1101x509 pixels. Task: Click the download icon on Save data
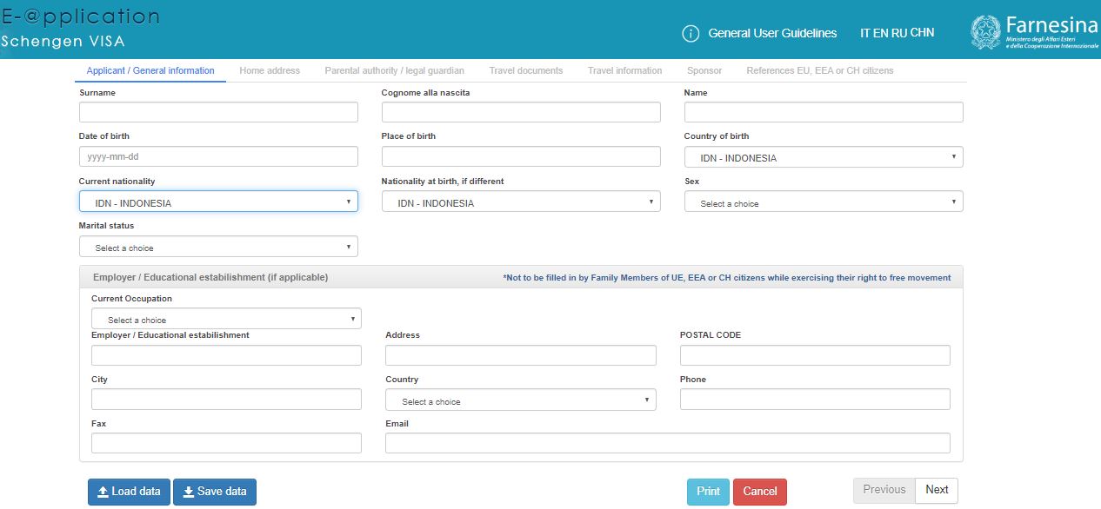[x=188, y=492]
